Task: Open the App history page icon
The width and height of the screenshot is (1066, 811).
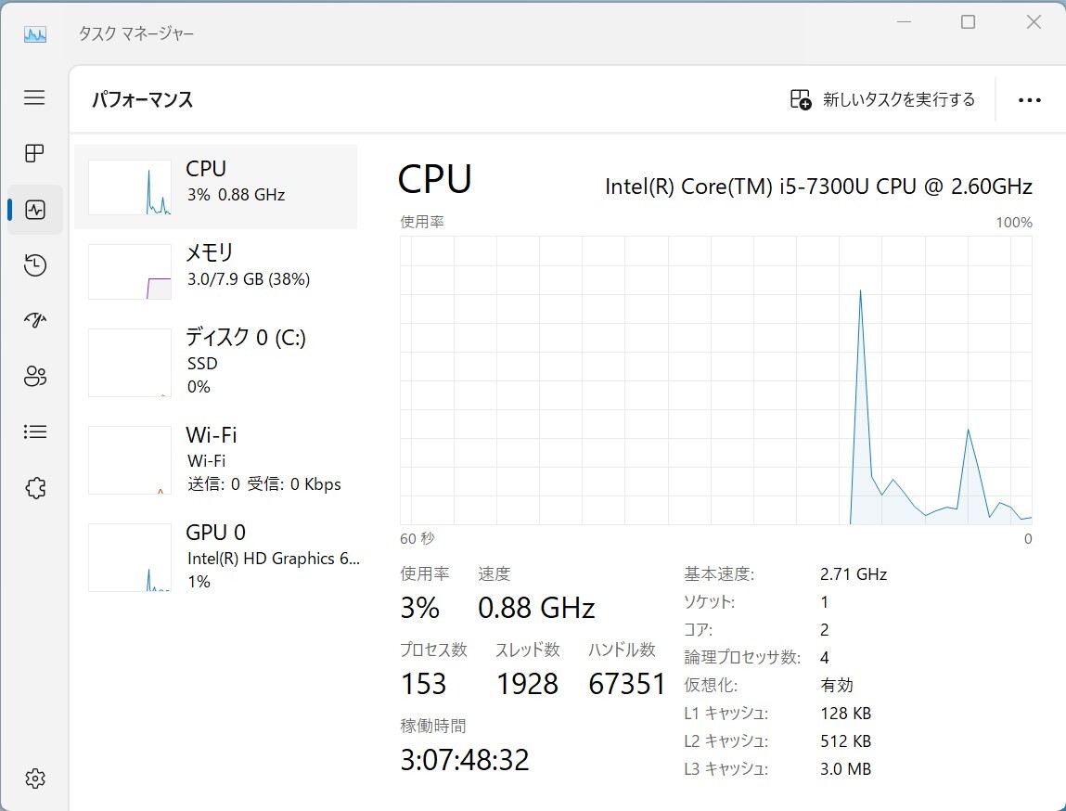Action: click(34, 264)
